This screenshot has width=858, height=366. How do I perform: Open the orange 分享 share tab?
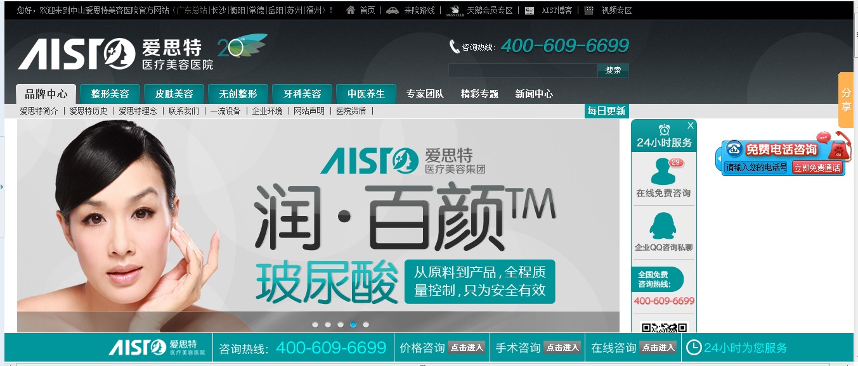pyautogui.click(x=847, y=100)
